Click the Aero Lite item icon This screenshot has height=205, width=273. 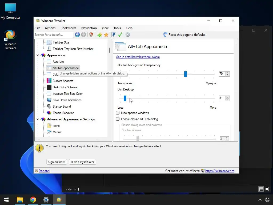49,62
